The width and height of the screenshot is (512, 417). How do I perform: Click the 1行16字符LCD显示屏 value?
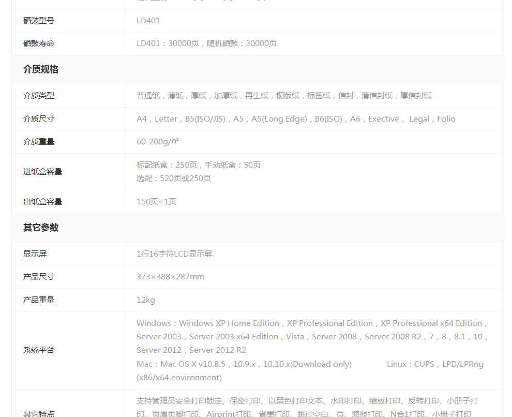(x=174, y=254)
